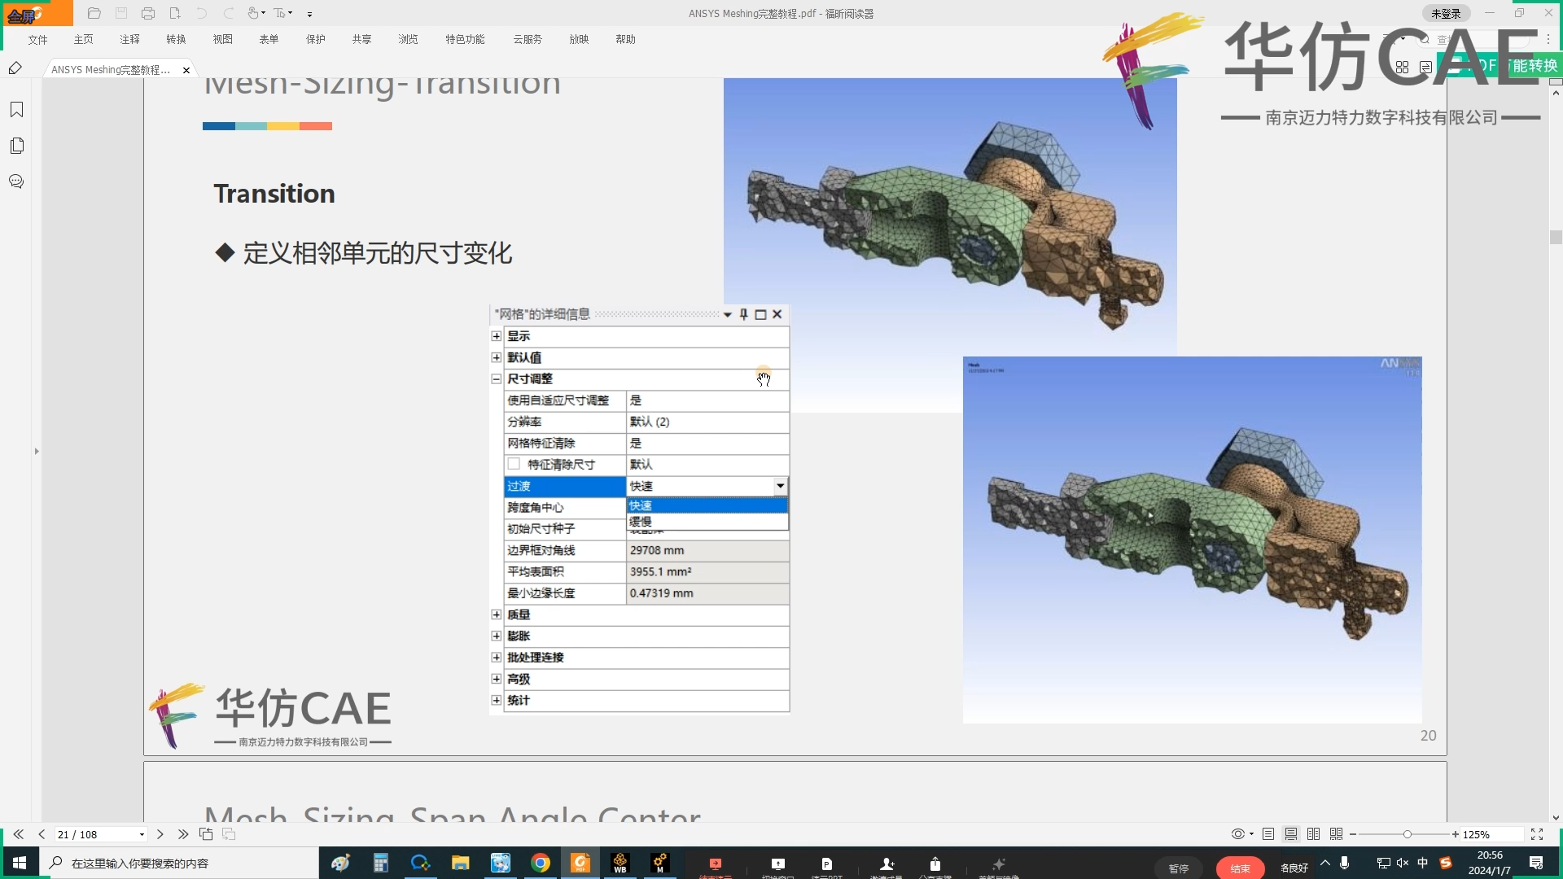Open the page number dropdown
Viewport: 1563px width, 879px height.
coord(142,834)
